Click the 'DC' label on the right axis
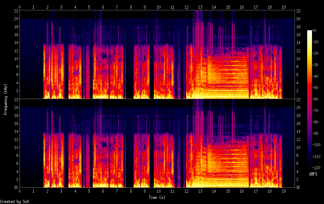 click(298, 187)
